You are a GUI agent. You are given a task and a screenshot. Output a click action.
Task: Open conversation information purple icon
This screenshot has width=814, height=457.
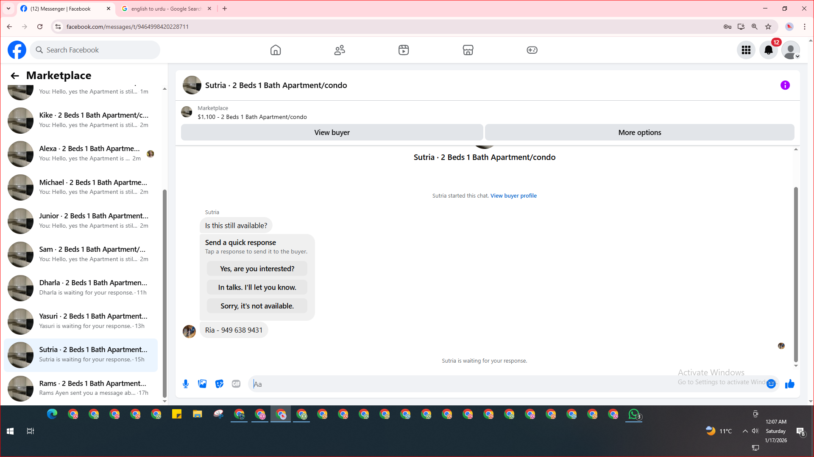785,85
